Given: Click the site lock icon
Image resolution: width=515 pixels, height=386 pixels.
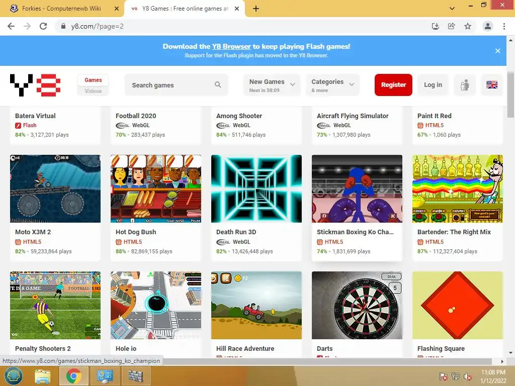Looking at the screenshot, I should [x=63, y=26].
